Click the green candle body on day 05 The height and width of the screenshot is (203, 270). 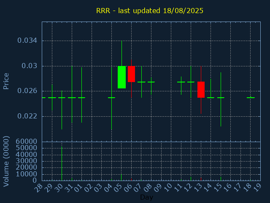pyautogui.click(x=122, y=77)
